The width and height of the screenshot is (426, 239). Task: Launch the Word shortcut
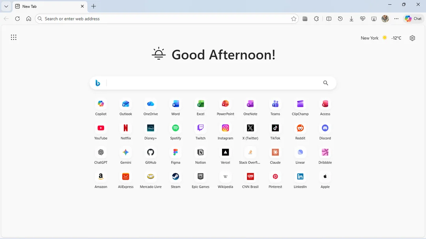(176, 107)
